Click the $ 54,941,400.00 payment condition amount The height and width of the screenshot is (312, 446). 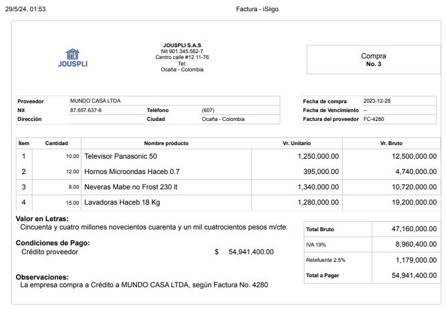(244, 252)
